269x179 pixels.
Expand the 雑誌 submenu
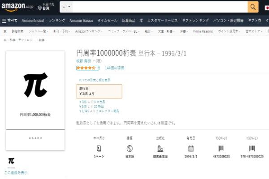coord(148,31)
